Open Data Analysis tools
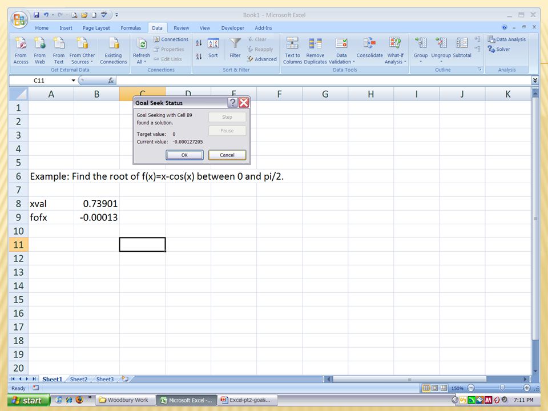The image size is (548, 411). tap(507, 39)
